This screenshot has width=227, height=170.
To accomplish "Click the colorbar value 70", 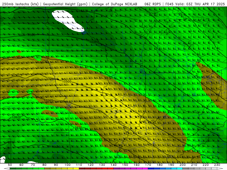I will point(33,165).
